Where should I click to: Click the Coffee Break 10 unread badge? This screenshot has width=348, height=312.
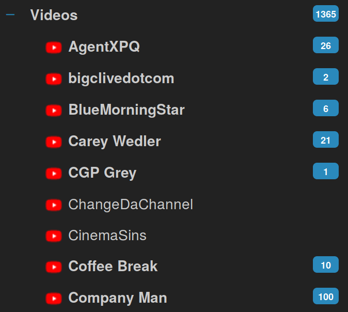(x=326, y=264)
